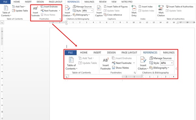Click Insert Index
Viewport: 196px width, 120px height.
pos(146,7)
